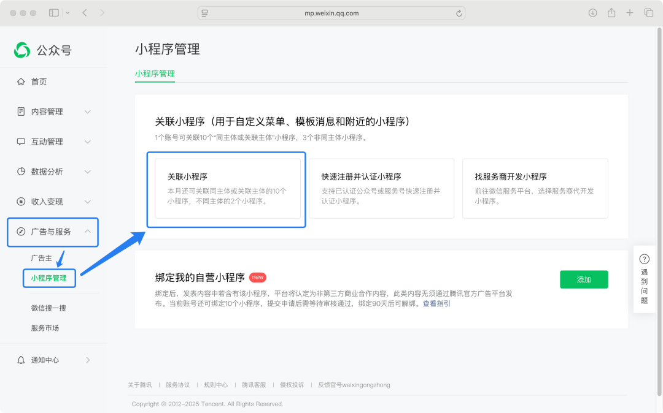Go back with the browser back arrow
663x413 pixels.
point(85,13)
